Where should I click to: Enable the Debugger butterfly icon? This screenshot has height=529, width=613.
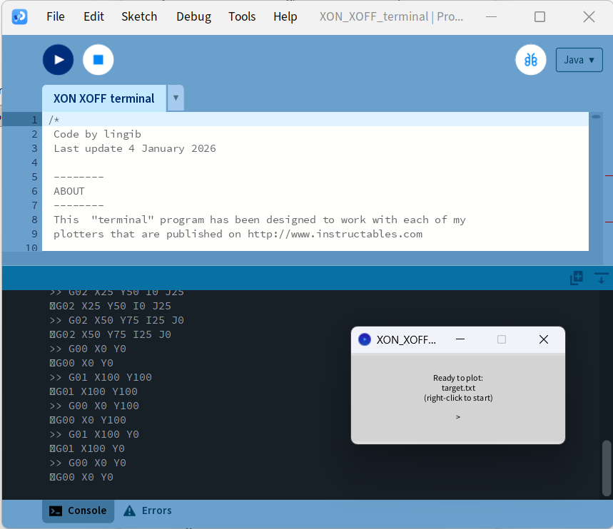(x=530, y=60)
